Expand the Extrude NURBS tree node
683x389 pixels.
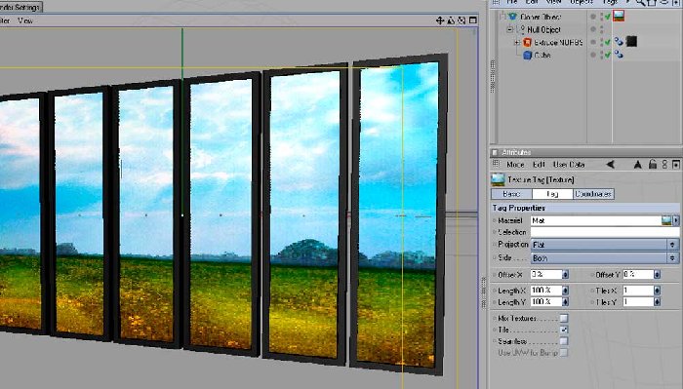pos(516,42)
